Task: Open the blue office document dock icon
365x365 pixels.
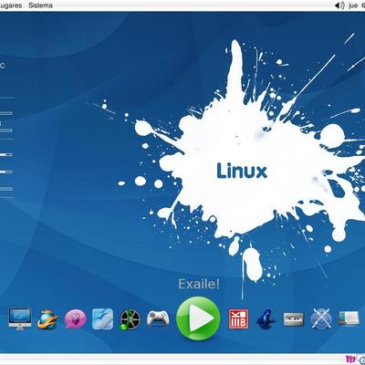Action: tap(102, 319)
